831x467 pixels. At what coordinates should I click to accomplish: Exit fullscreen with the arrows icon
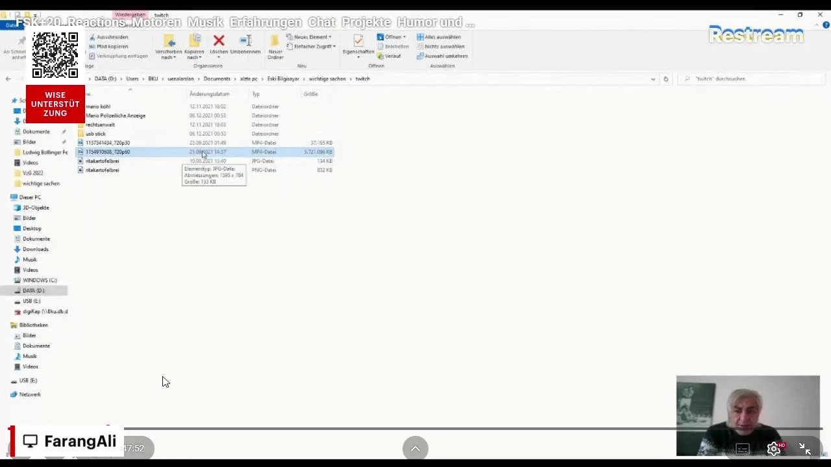coord(805,449)
